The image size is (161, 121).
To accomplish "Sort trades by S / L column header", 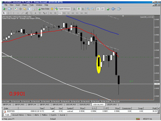I will click(x=91, y=108).
